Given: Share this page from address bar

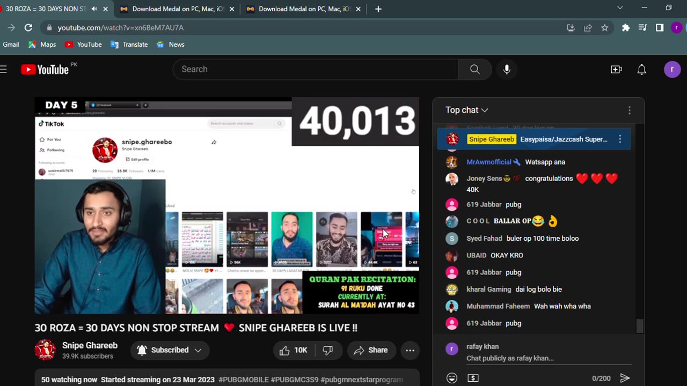Looking at the screenshot, I should [x=588, y=27].
